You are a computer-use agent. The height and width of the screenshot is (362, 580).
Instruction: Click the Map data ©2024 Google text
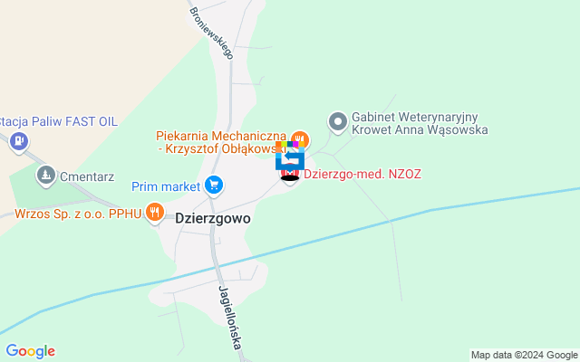524,355
